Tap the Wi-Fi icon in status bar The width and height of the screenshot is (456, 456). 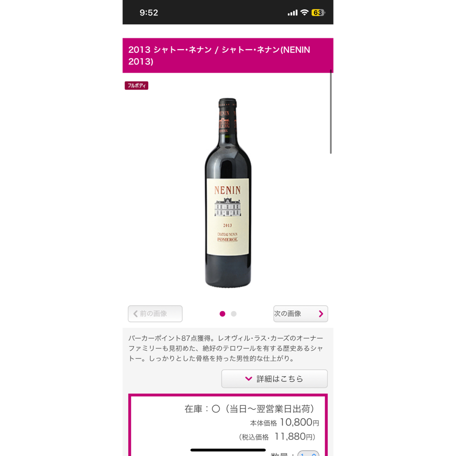click(x=304, y=13)
